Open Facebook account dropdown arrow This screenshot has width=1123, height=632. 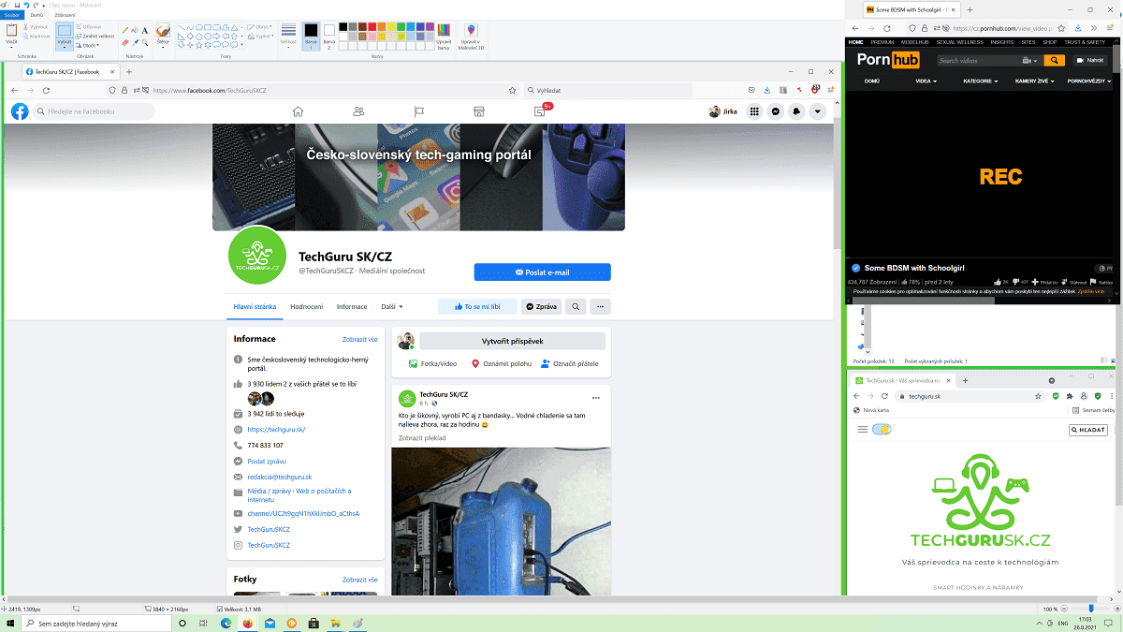point(819,111)
